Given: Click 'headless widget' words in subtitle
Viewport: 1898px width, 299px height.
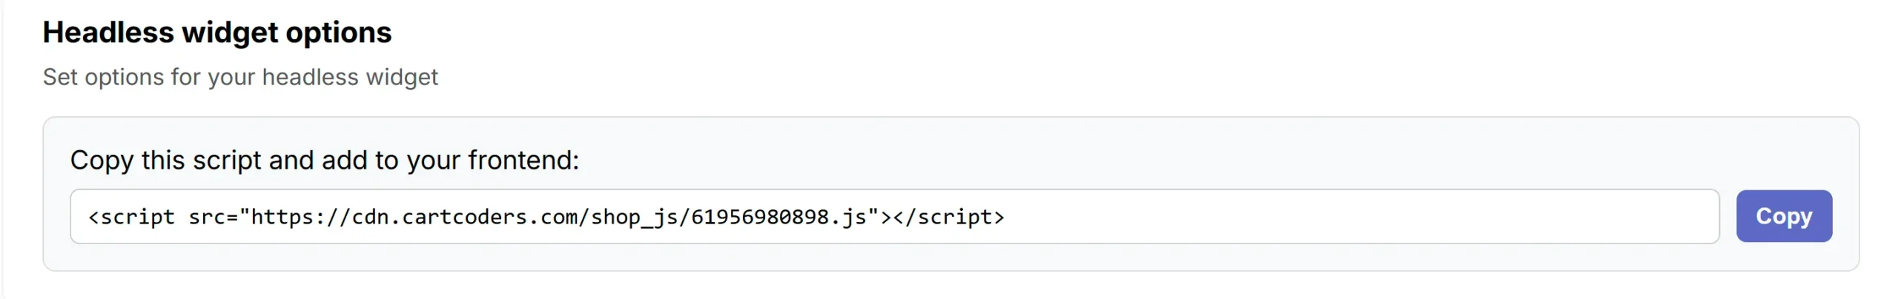Looking at the screenshot, I should click(x=350, y=77).
